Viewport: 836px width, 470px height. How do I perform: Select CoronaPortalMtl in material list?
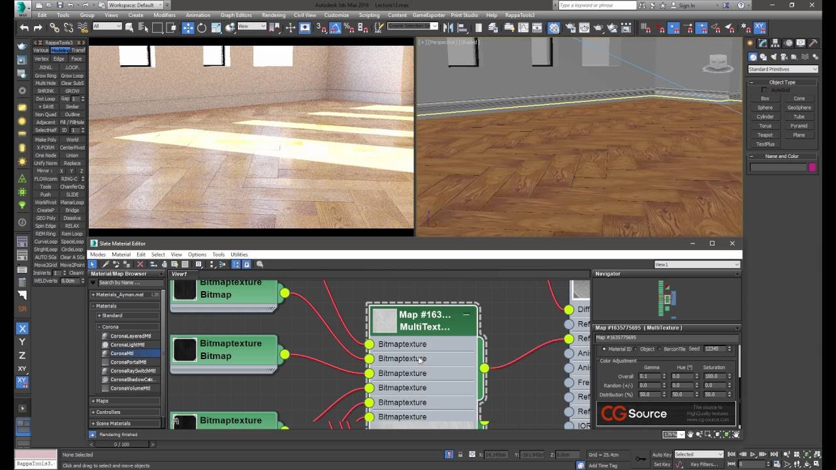point(127,362)
